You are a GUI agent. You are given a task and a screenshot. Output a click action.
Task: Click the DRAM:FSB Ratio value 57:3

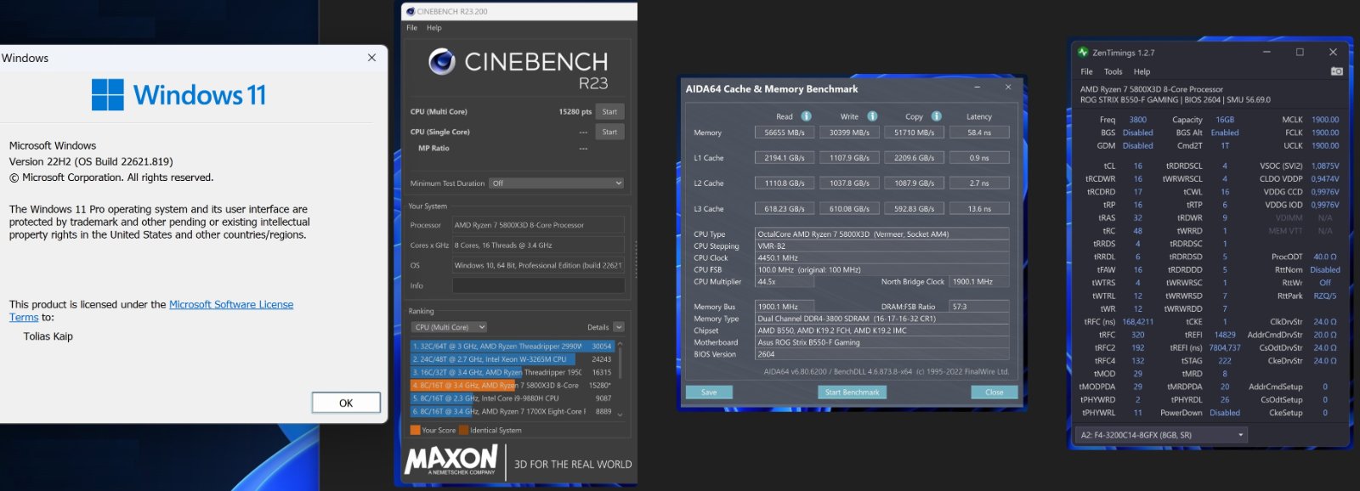980,307
